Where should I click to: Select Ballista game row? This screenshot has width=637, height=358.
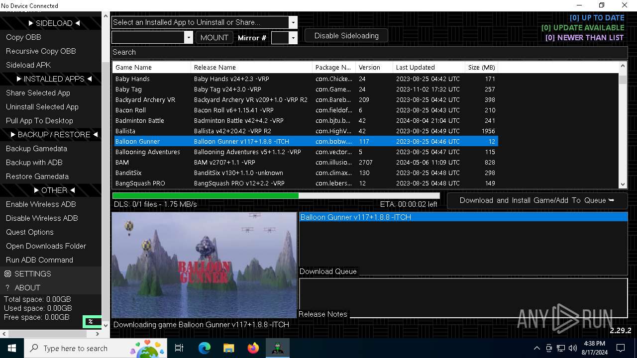[306, 131]
